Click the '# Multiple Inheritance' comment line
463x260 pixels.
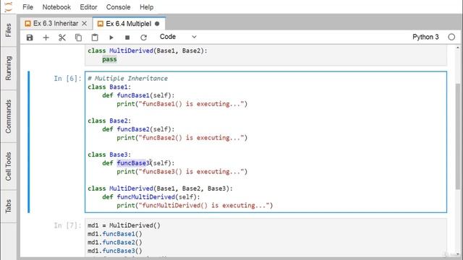tap(127, 79)
